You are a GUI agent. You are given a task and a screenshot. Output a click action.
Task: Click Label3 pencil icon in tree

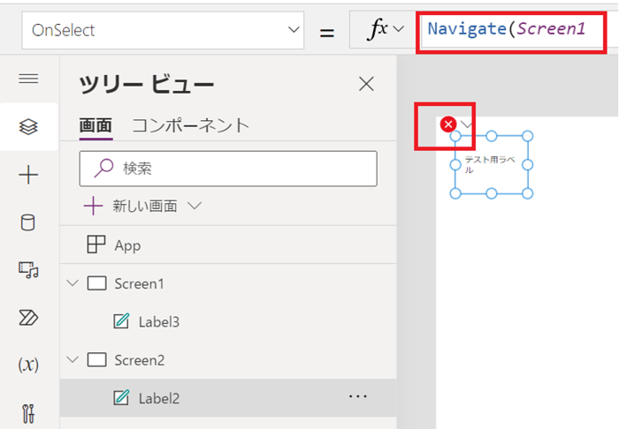pyautogui.click(x=122, y=321)
